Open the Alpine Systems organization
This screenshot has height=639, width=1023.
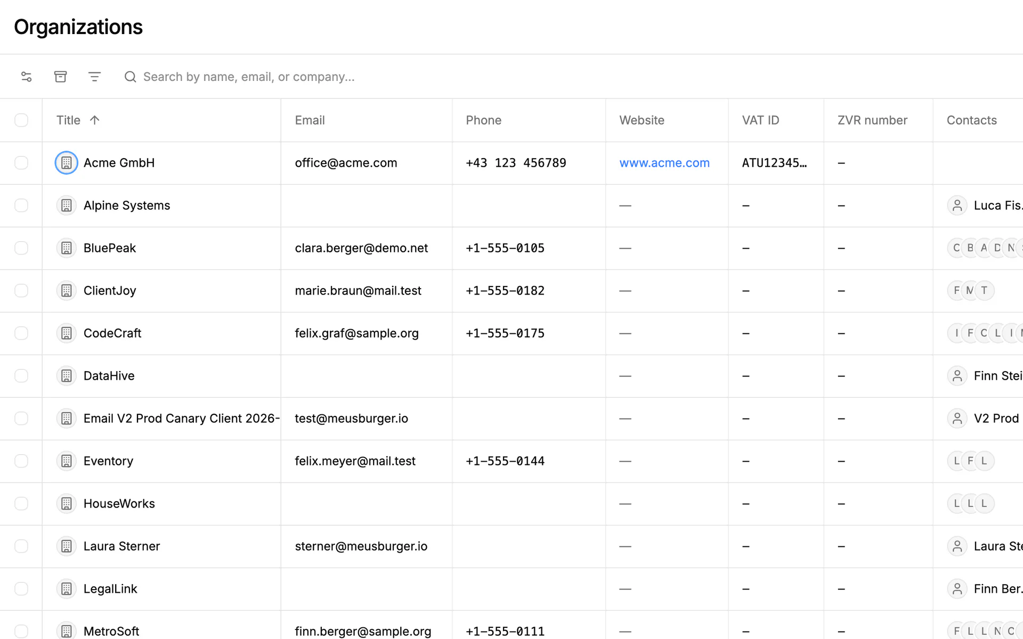tap(127, 206)
